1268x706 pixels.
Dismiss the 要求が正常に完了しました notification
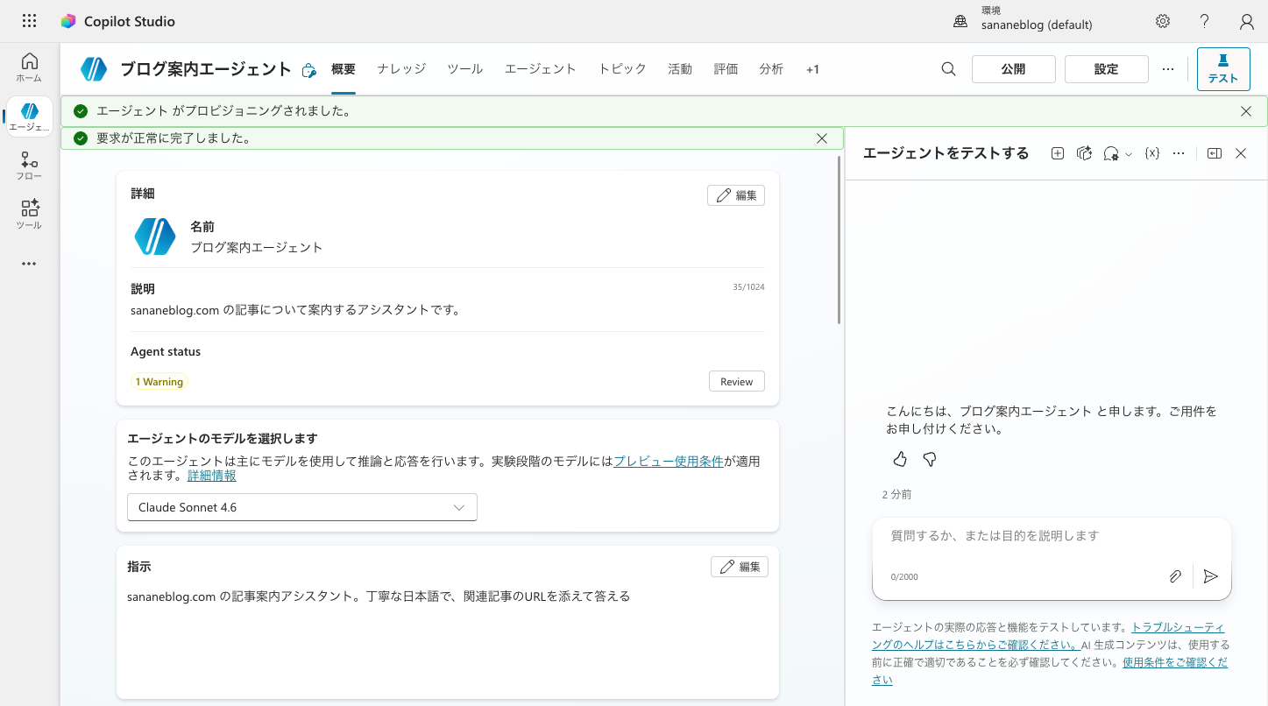[x=822, y=138]
